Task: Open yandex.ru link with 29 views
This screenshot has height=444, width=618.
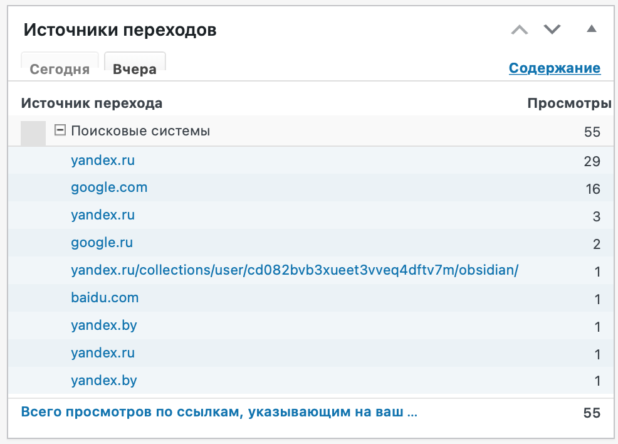Action: click(103, 160)
